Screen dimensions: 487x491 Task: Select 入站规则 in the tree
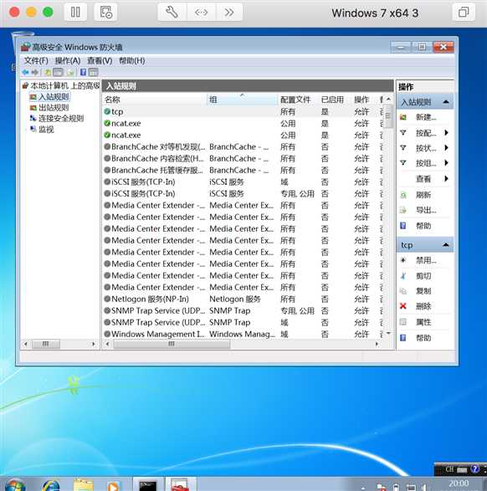[54, 97]
